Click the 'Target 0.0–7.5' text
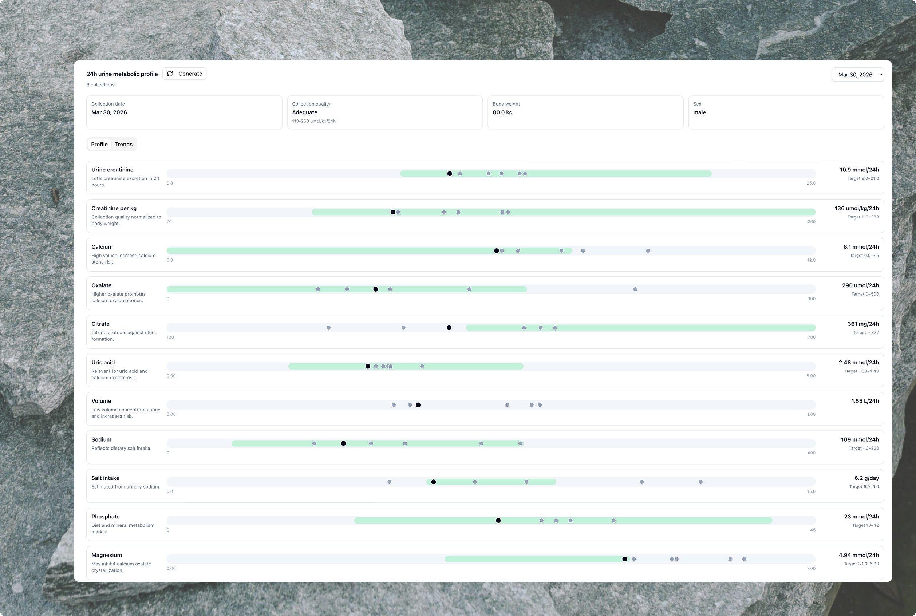Viewport: 916px width, 616px height. point(865,255)
